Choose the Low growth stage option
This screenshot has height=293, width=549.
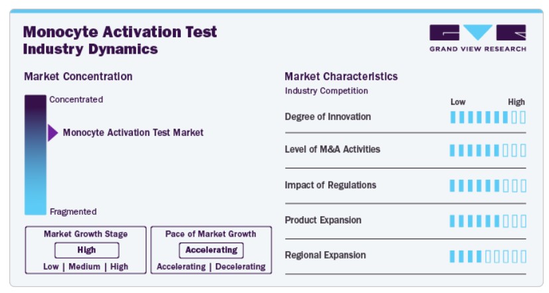pos(51,266)
